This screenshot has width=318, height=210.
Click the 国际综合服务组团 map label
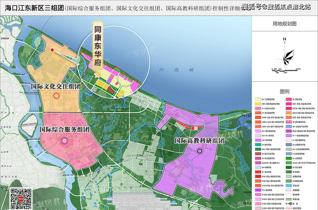coord(64,129)
